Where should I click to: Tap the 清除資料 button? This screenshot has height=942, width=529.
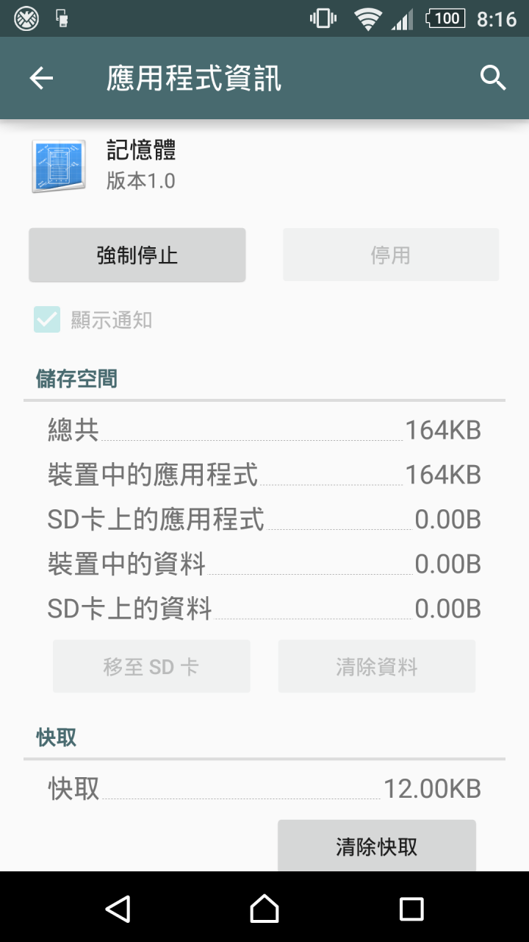click(377, 667)
